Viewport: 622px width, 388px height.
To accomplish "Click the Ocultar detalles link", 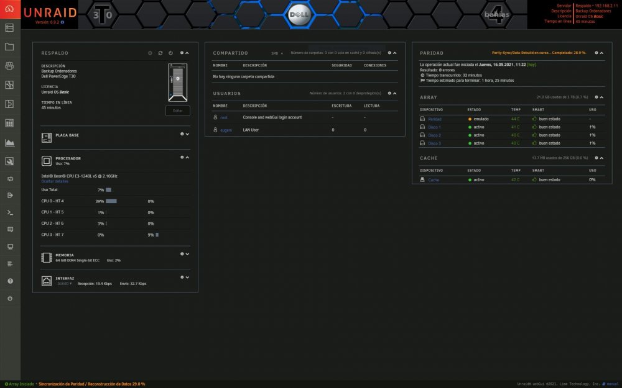I will [x=55, y=181].
